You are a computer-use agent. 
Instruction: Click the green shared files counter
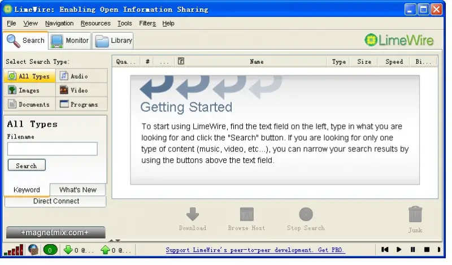(x=50, y=250)
